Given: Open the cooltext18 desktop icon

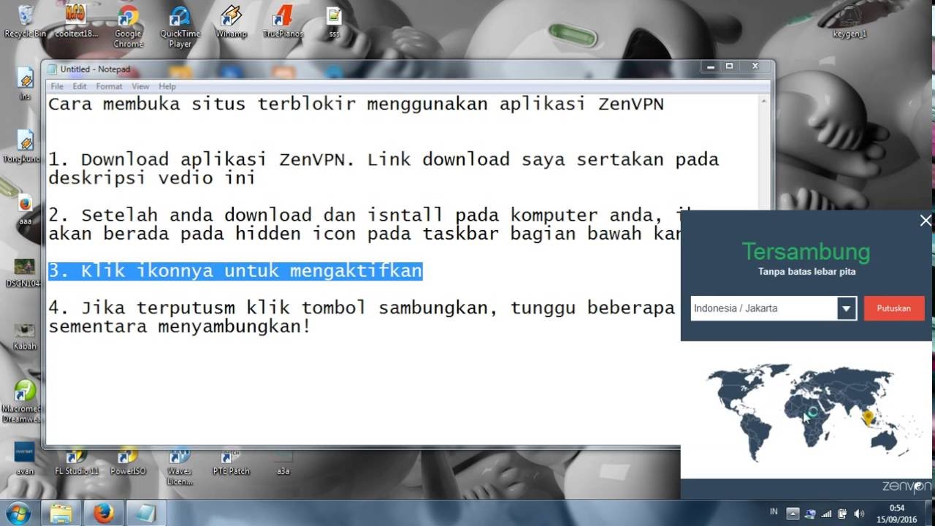Looking at the screenshot, I should tap(75, 20).
